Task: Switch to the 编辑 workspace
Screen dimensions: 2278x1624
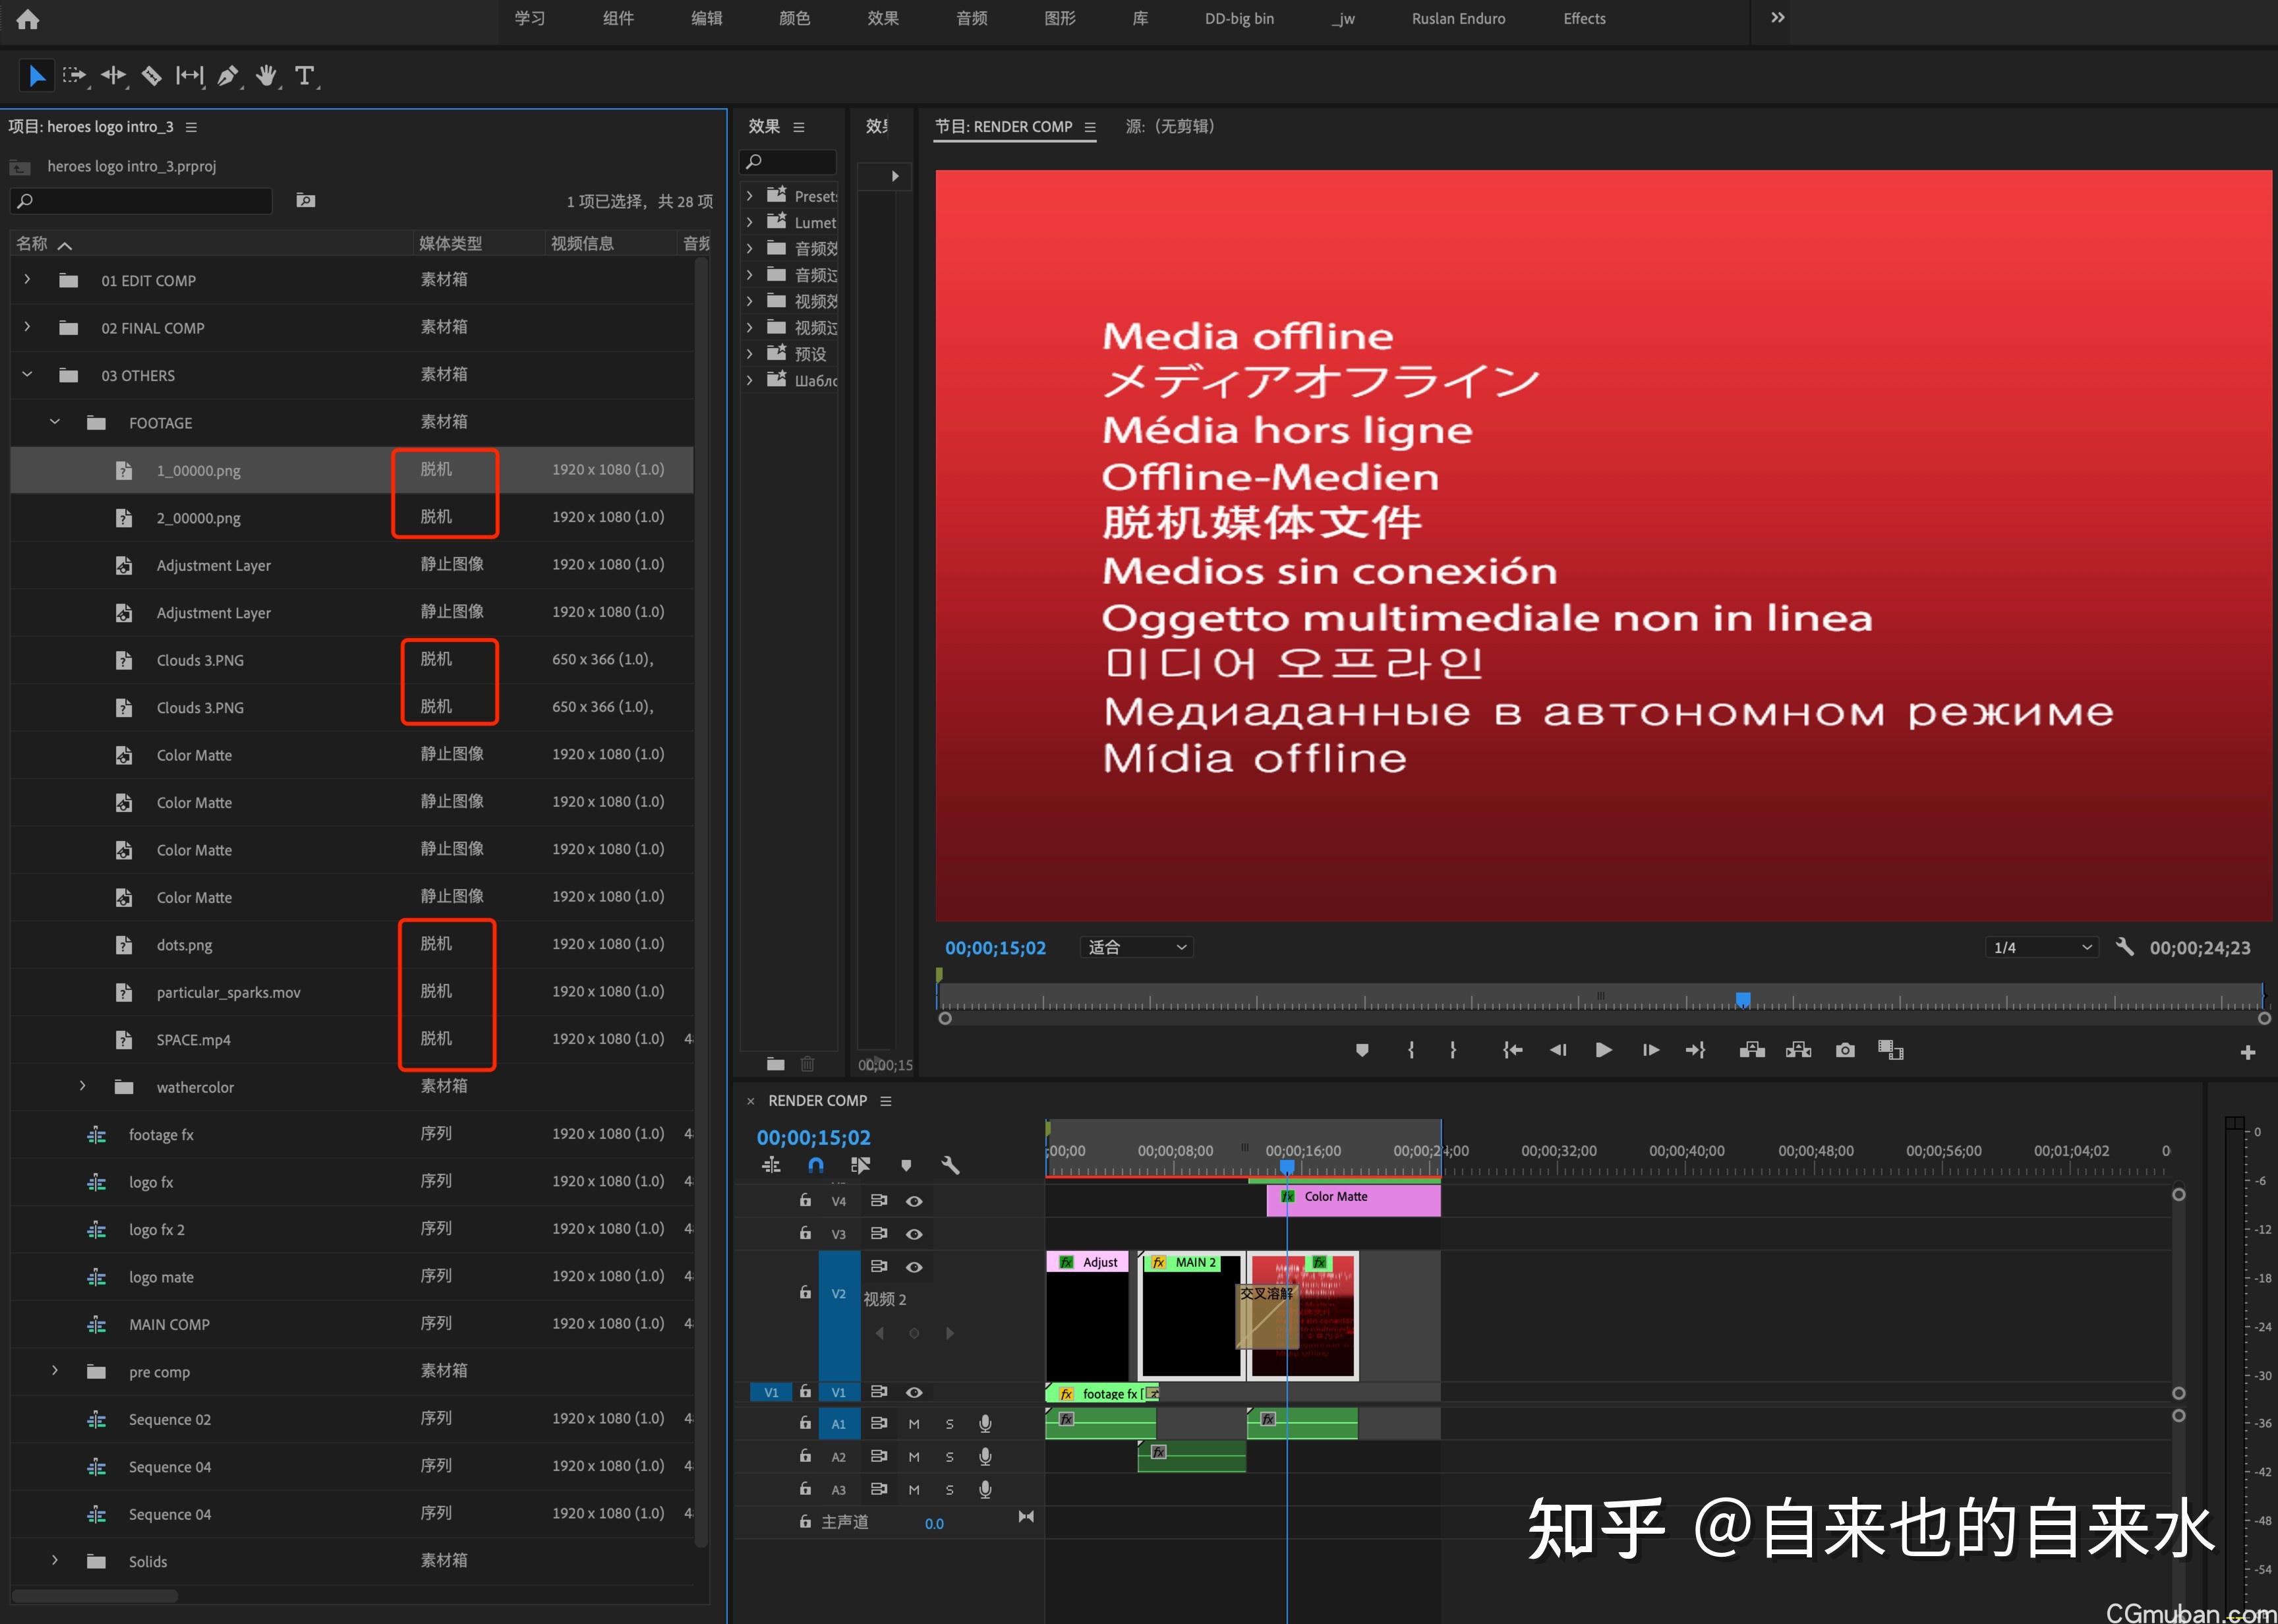Action: (x=707, y=19)
